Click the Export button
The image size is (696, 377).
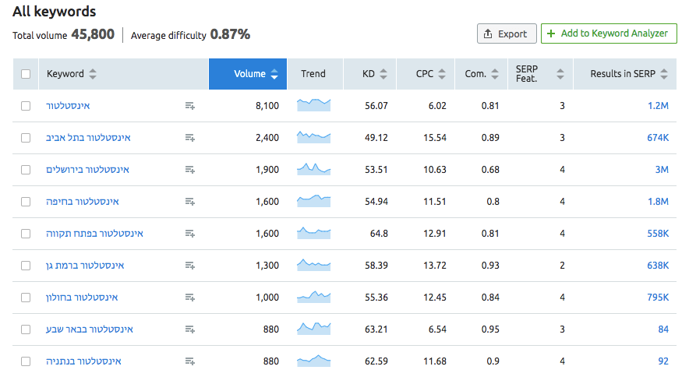point(507,33)
